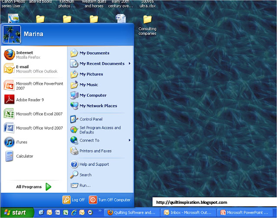Click the Log Off button
277x218 pixels.
coord(74,200)
